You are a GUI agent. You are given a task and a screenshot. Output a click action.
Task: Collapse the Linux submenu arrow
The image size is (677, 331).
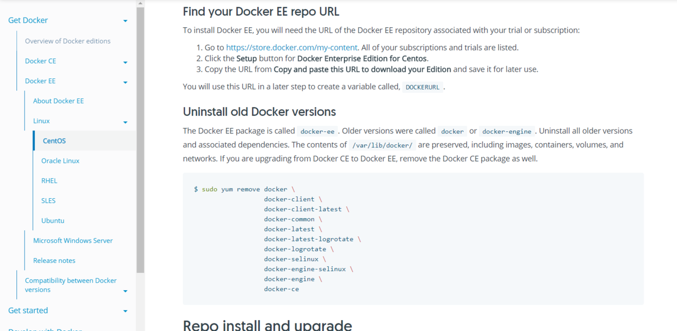click(125, 122)
